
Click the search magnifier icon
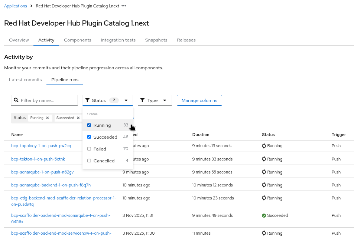pos(16,100)
